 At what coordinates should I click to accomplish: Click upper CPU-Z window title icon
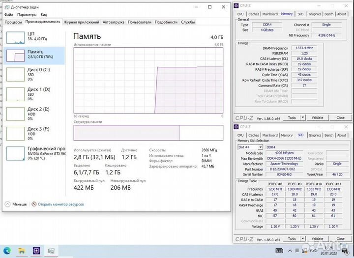tap(236, 5)
